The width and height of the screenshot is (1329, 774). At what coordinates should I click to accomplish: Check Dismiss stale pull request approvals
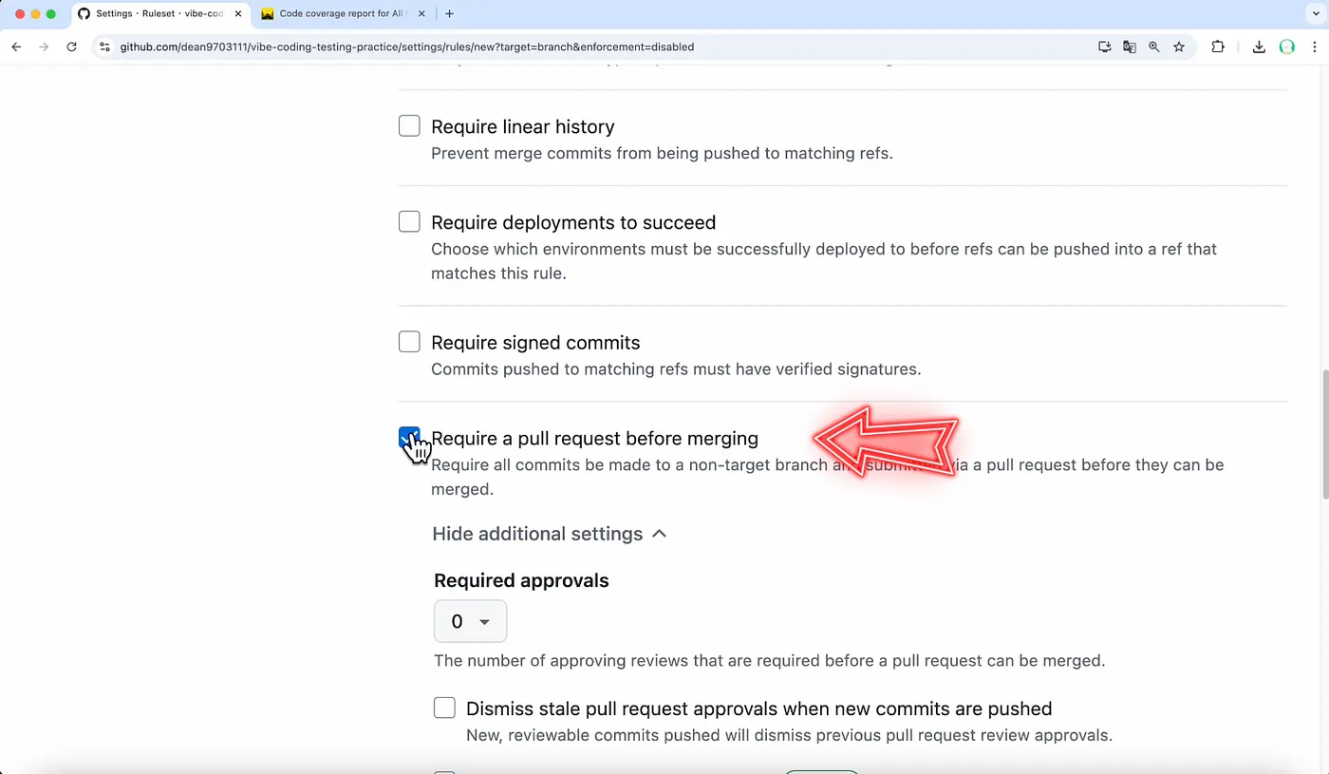(x=444, y=708)
